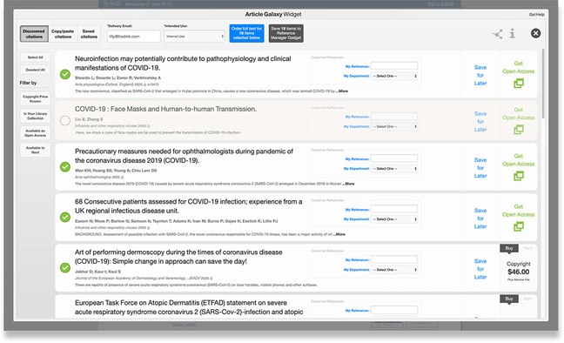
Task: Focus My Reference field for 68 Consecutive patients article
Action: [394, 209]
